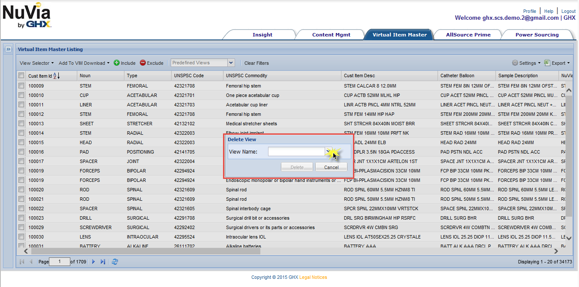Open the Legal Notices link
This screenshot has width=579, height=287.
click(x=313, y=277)
